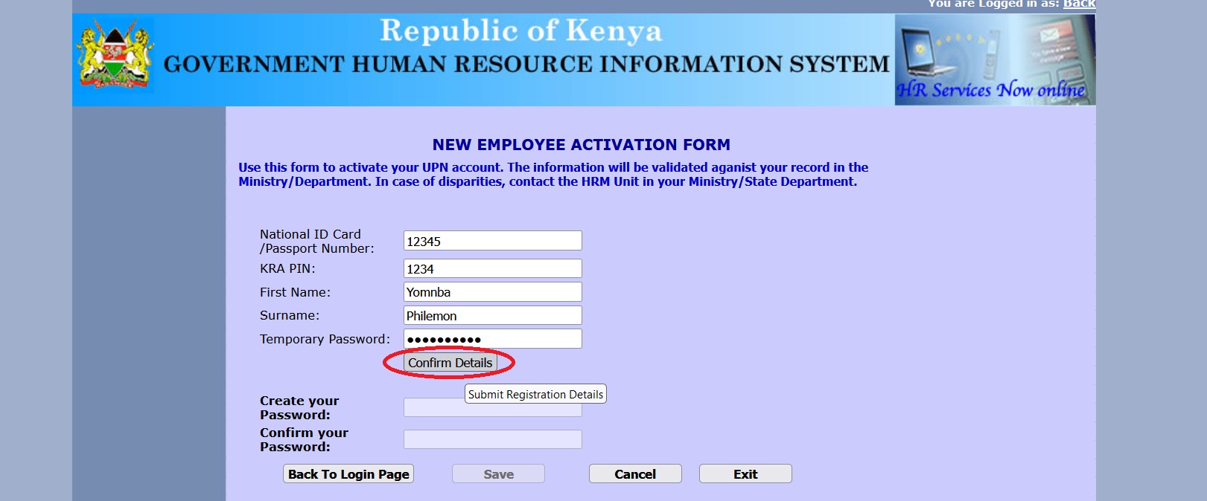
Task: Click the Surname field containing Philemon
Action: pyautogui.click(x=492, y=315)
